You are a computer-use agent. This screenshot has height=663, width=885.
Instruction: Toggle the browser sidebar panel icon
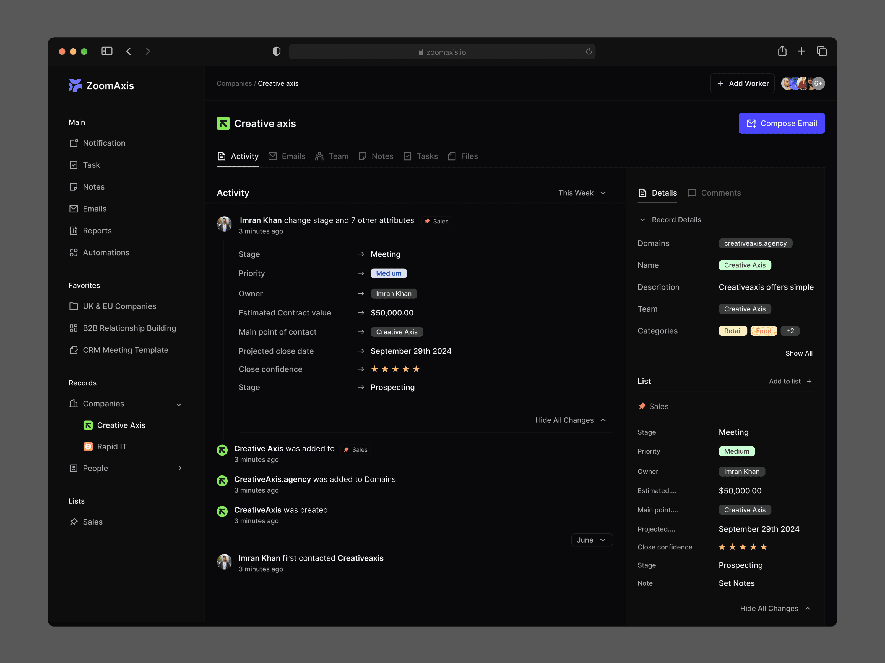107,51
